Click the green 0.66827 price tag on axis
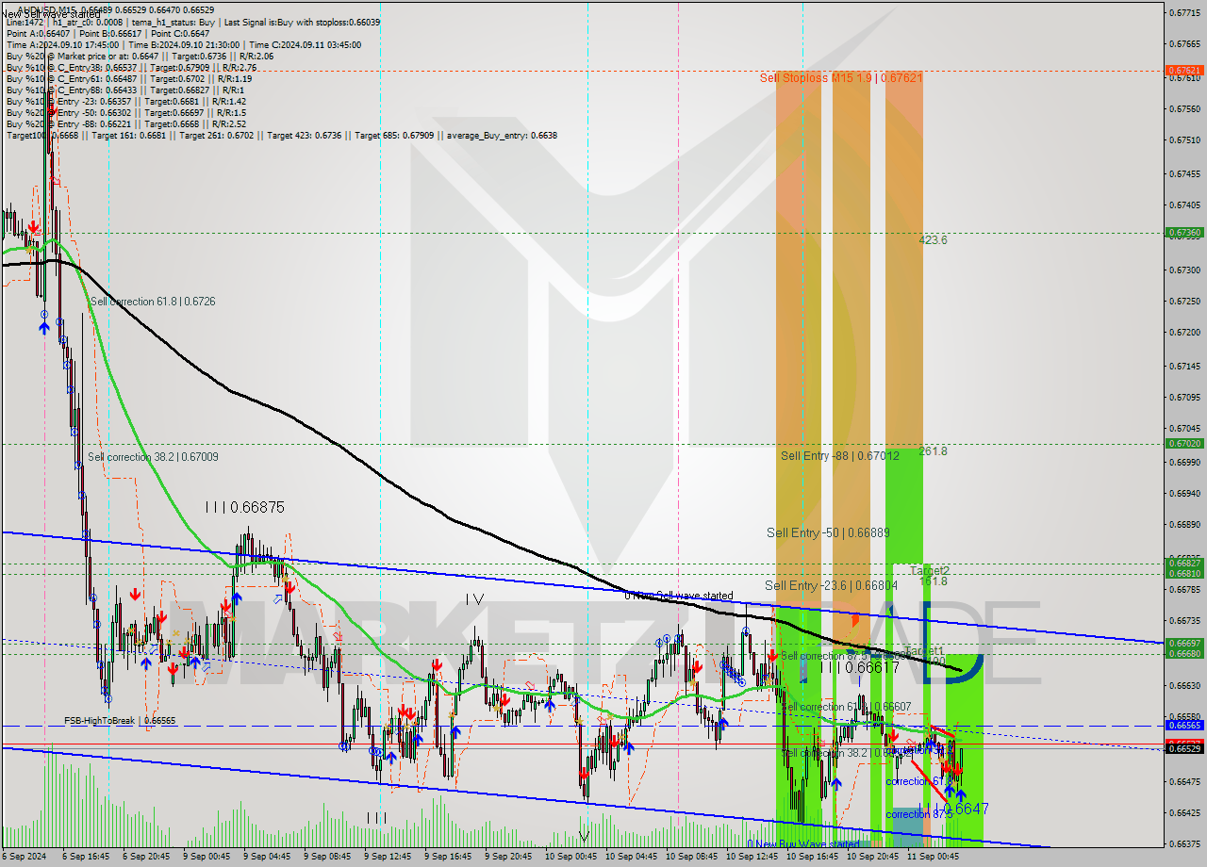 click(1183, 563)
